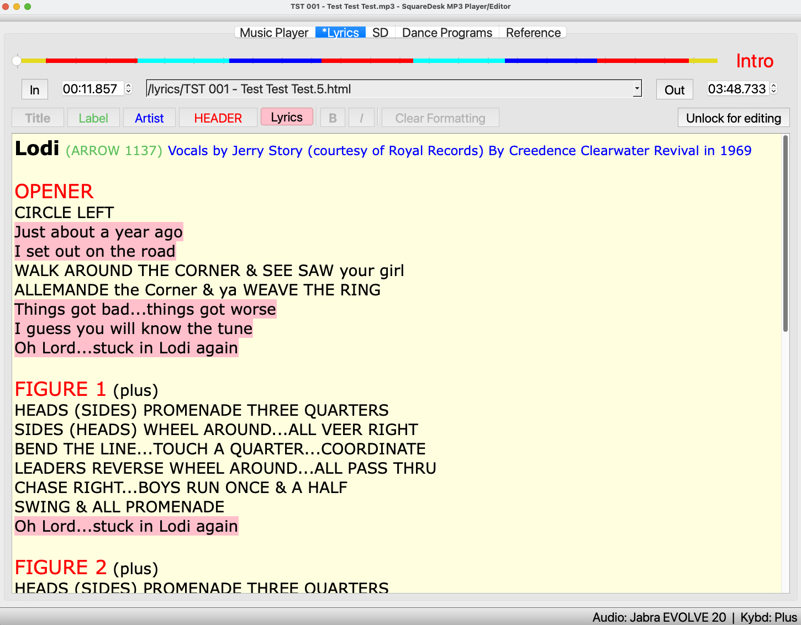
Task: Apply the Lyrics style formatting
Action: (x=287, y=116)
